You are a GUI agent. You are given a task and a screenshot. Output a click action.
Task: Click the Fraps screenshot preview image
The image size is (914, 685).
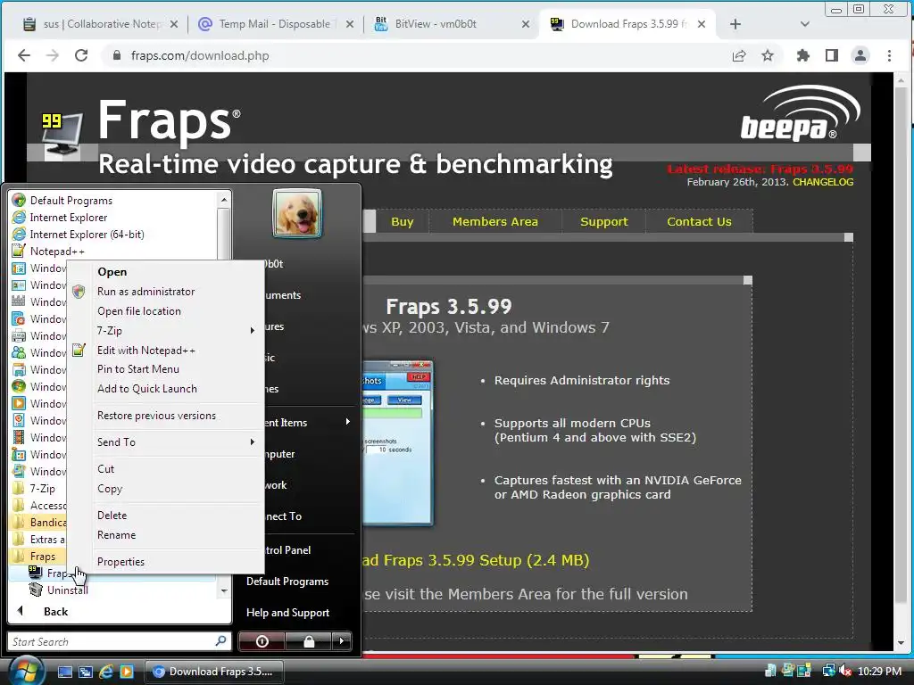pyautogui.click(x=397, y=442)
